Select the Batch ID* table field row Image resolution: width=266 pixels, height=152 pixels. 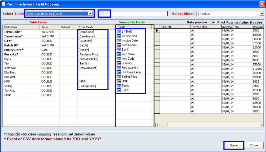pos(59,45)
